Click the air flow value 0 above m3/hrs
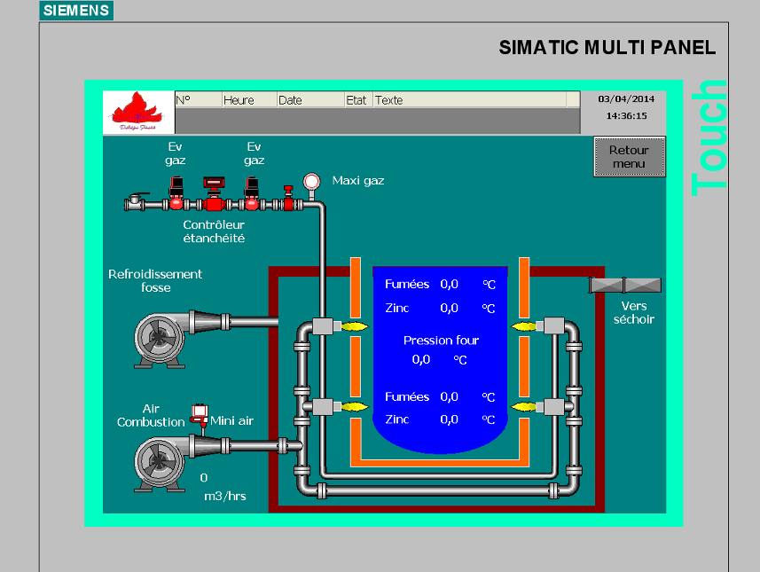The width and height of the screenshot is (760, 572). coord(204,478)
